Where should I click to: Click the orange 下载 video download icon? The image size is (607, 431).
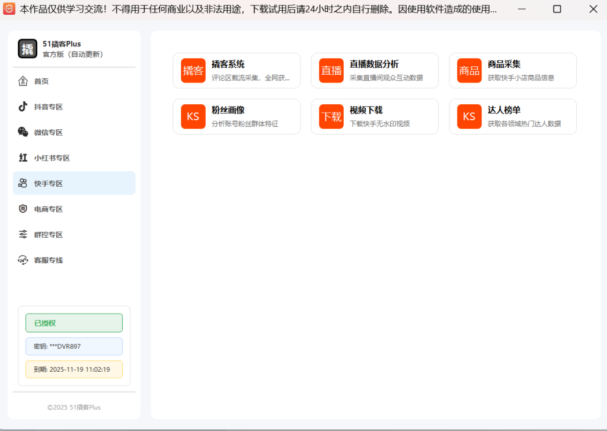click(x=331, y=116)
